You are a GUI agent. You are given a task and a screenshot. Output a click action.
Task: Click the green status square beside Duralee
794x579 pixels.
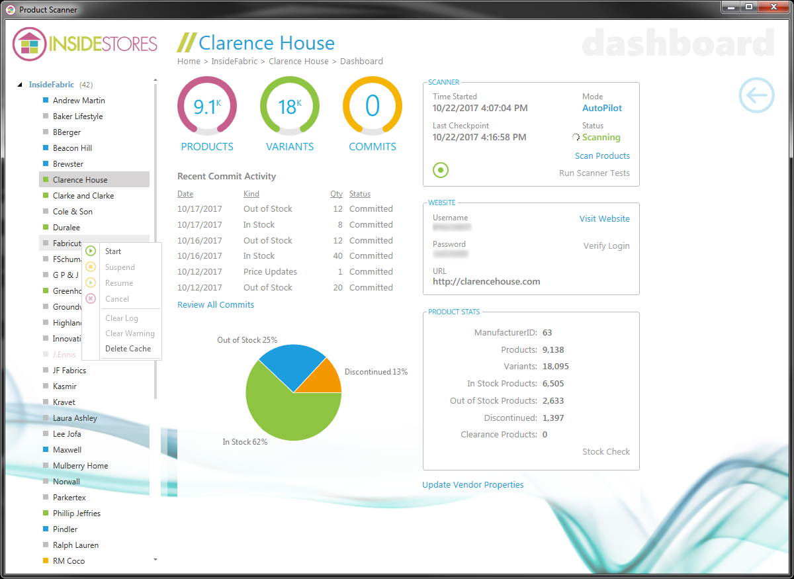click(46, 228)
